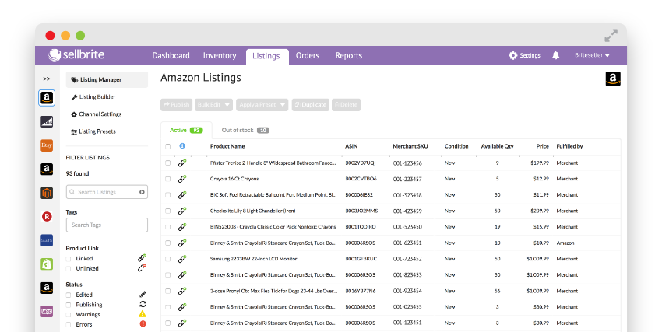Toggle the select-all checkbox in table header
Viewport: 662px width, 332px height.
click(x=168, y=147)
